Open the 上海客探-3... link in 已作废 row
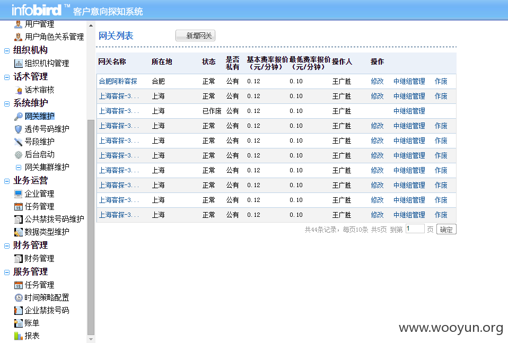508x343 pixels. pos(119,111)
